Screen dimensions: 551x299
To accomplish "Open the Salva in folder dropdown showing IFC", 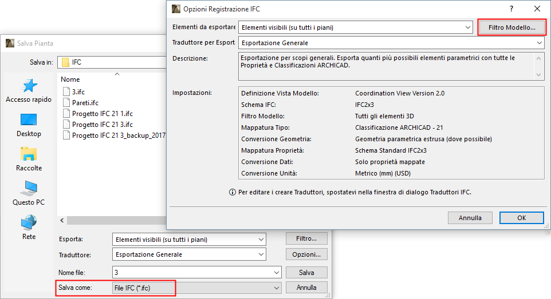I will click(112, 62).
